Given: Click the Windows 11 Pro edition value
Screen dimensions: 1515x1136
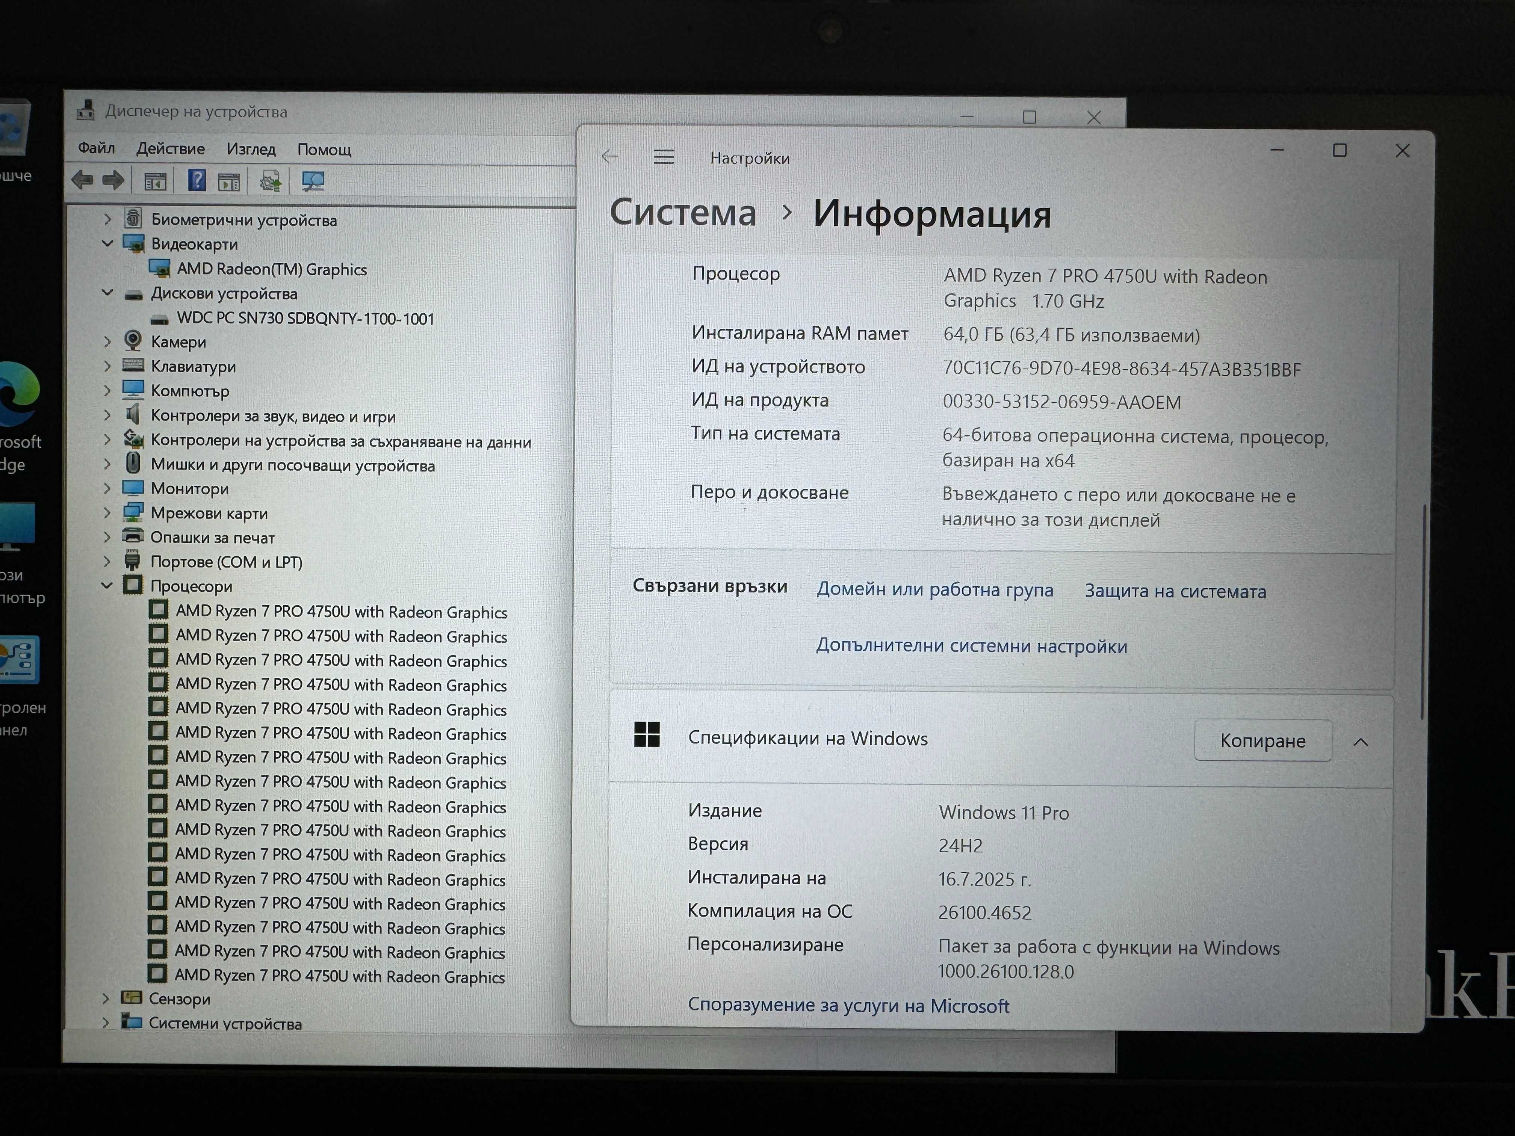Looking at the screenshot, I should (x=1003, y=813).
